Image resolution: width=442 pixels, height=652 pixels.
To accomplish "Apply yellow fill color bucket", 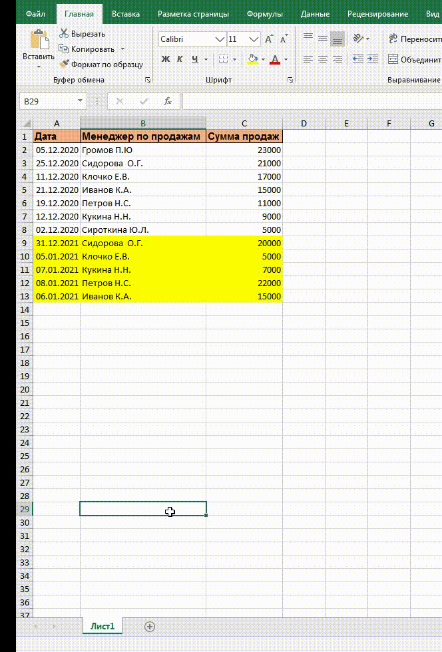I will click(x=252, y=59).
